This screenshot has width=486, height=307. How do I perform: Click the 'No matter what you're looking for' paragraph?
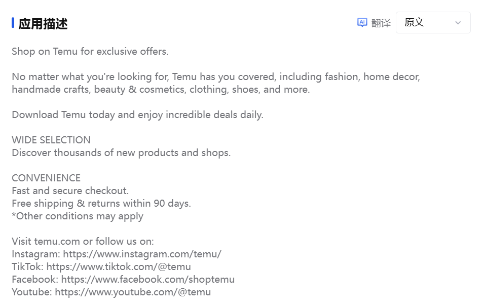[x=216, y=83]
